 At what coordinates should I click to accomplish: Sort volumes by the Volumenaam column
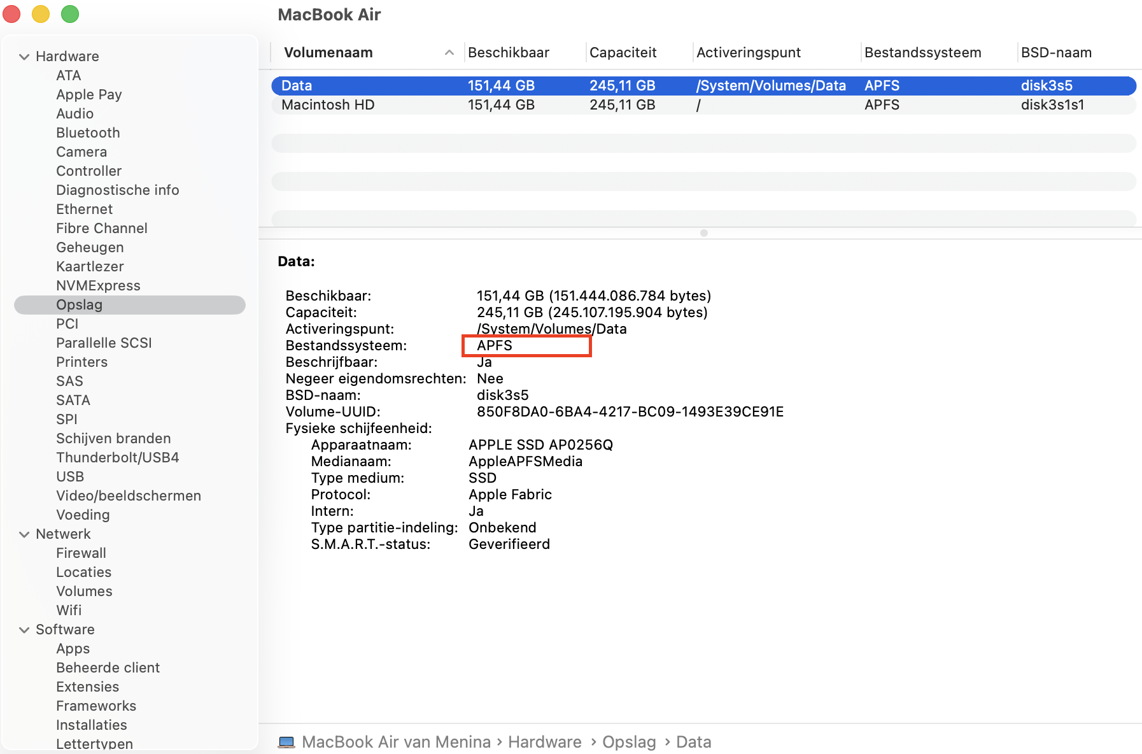click(327, 52)
